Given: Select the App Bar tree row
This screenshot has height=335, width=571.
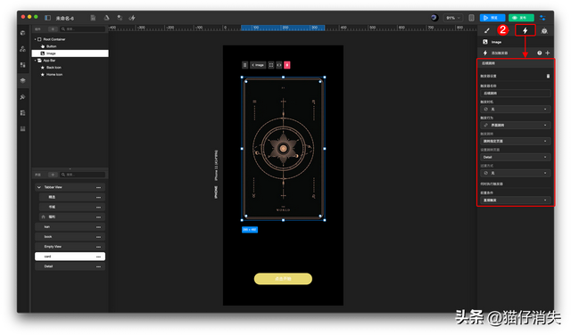Looking at the screenshot, I should 70,61.
